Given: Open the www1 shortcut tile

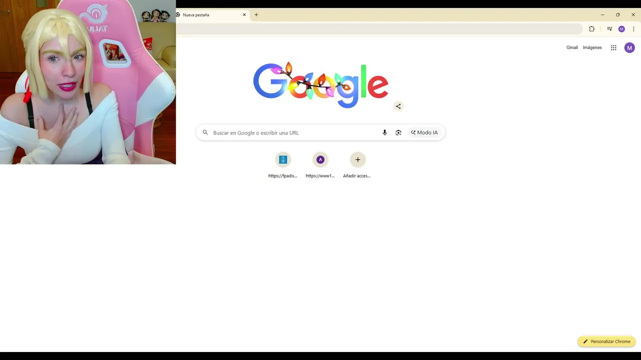Looking at the screenshot, I should click(320, 165).
